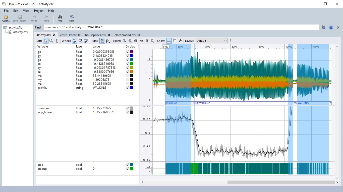Select the Left-button I-beam range tool
The image size is (343, 192).
(57, 41)
